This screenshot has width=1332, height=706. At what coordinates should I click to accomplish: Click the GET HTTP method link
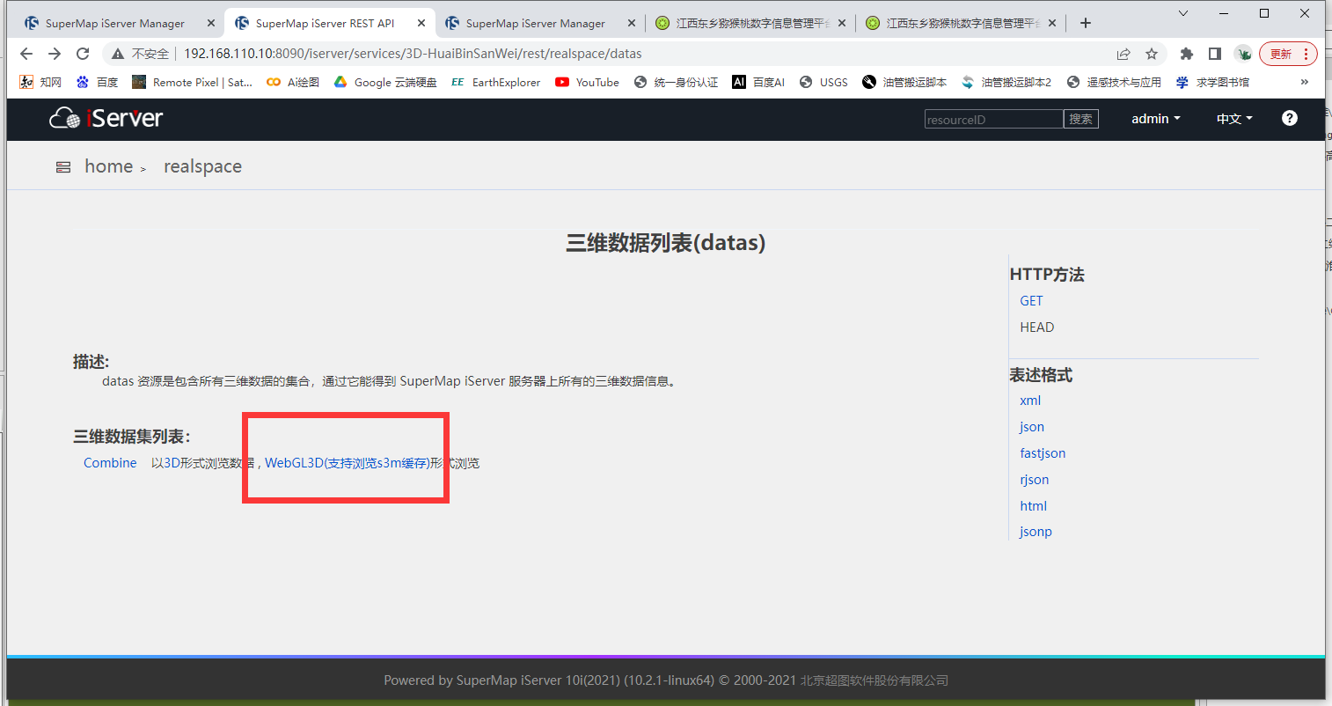1031,301
